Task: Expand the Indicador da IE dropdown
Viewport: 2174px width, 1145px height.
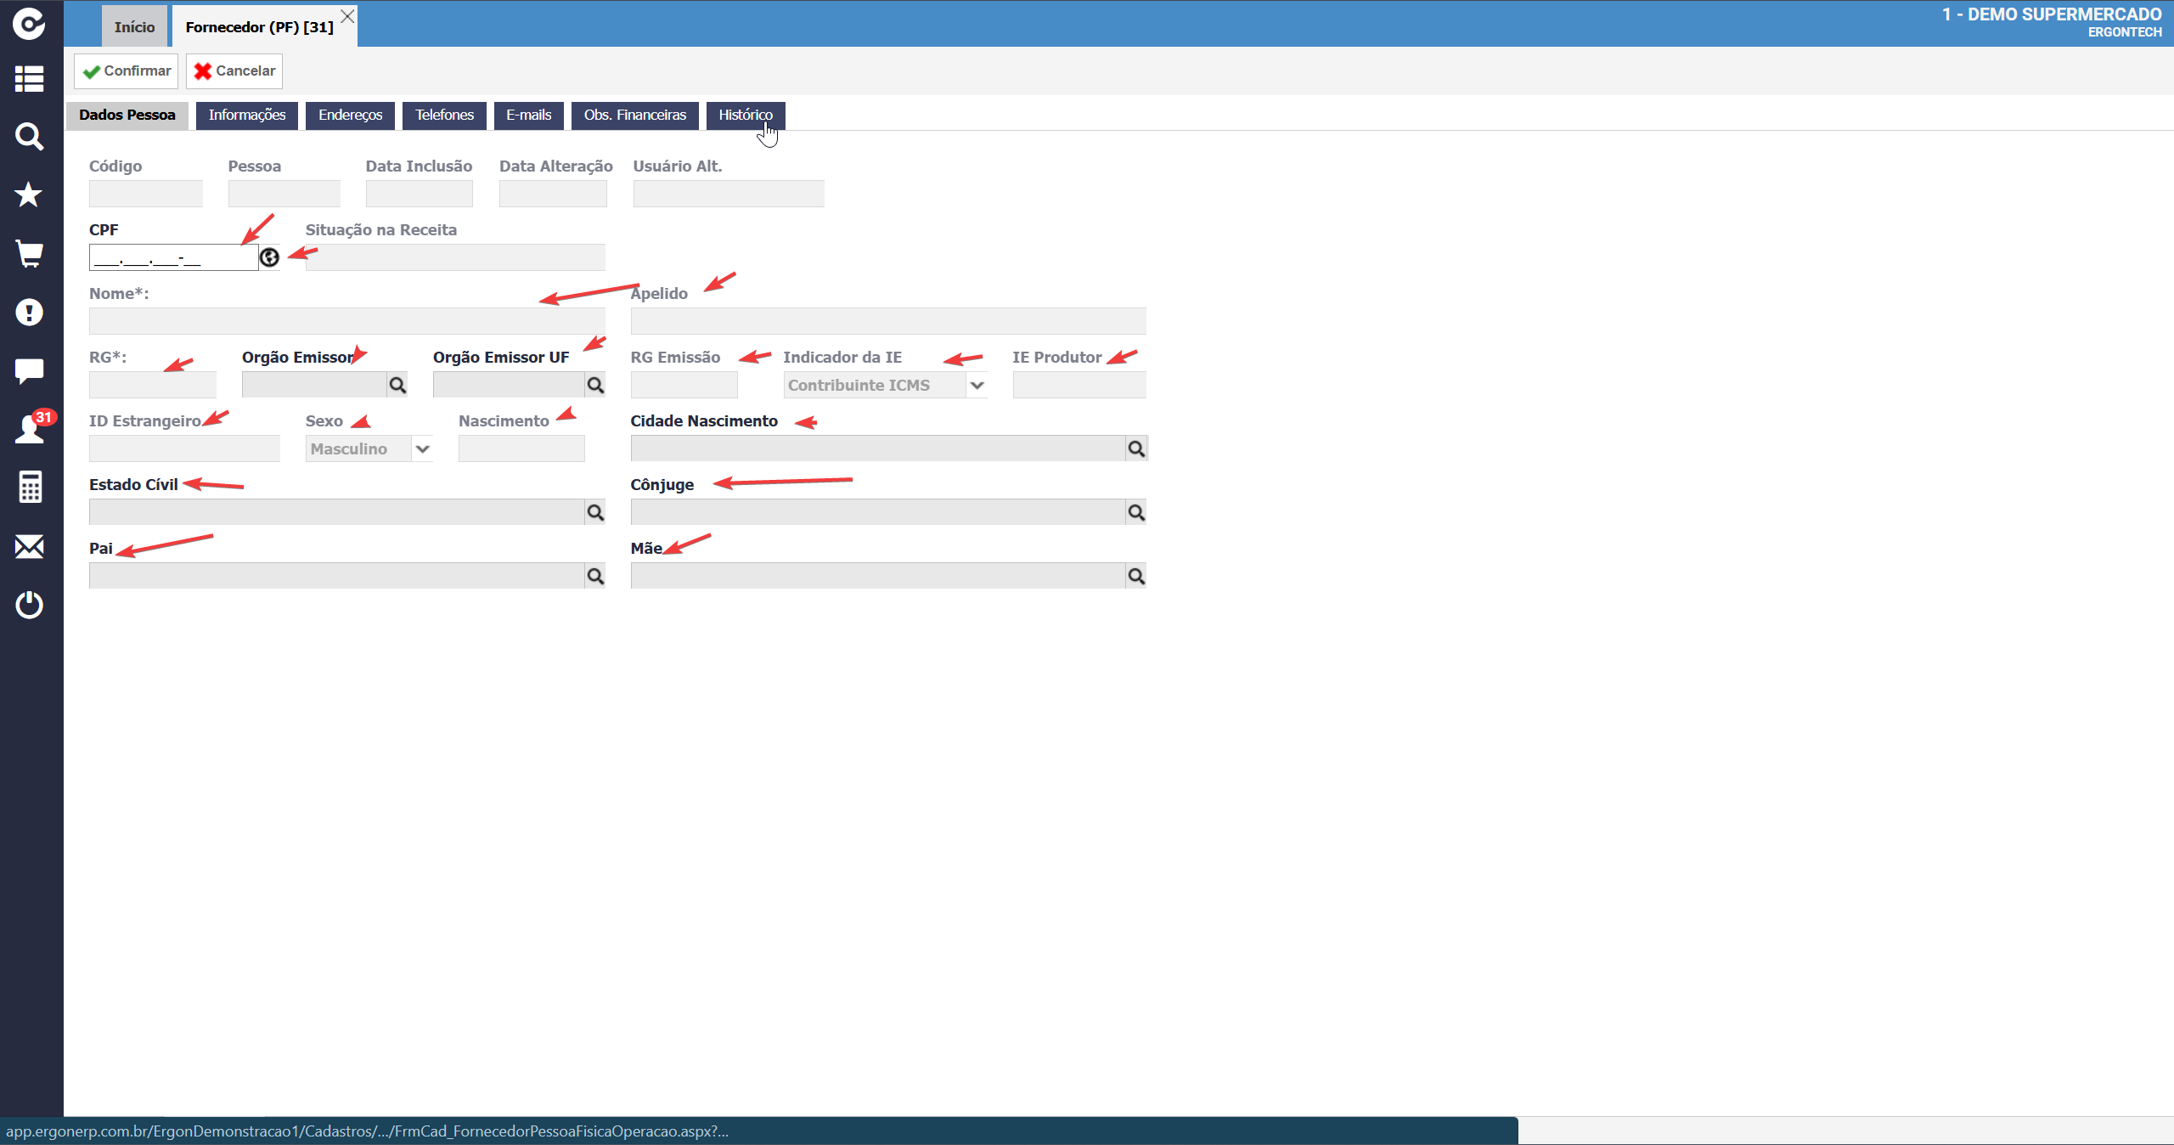Action: (977, 385)
